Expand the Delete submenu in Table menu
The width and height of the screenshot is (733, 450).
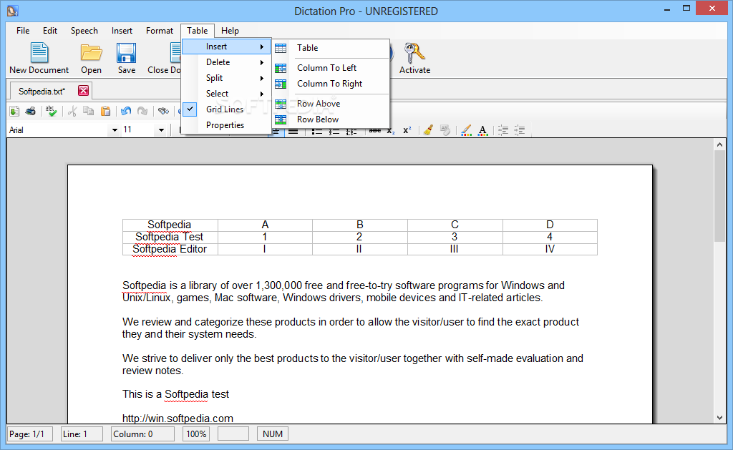click(x=226, y=62)
